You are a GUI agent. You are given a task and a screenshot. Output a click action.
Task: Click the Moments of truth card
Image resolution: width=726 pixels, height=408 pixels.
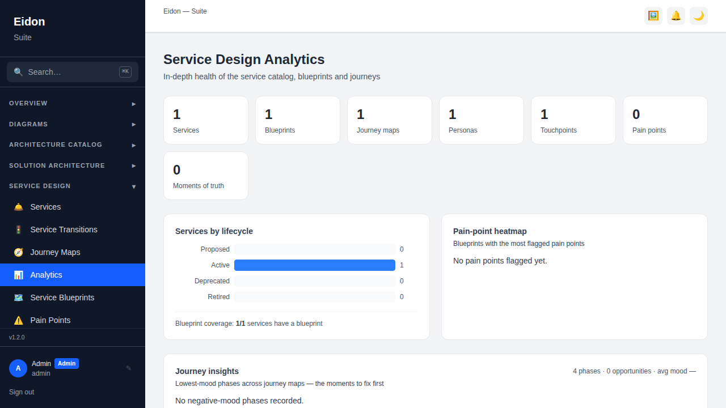(206, 176)
